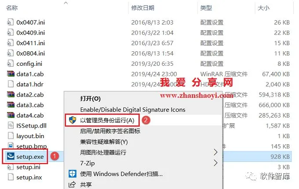
Task: Click the shield icon for run as administrator
Action: click(x=73, y=120)
